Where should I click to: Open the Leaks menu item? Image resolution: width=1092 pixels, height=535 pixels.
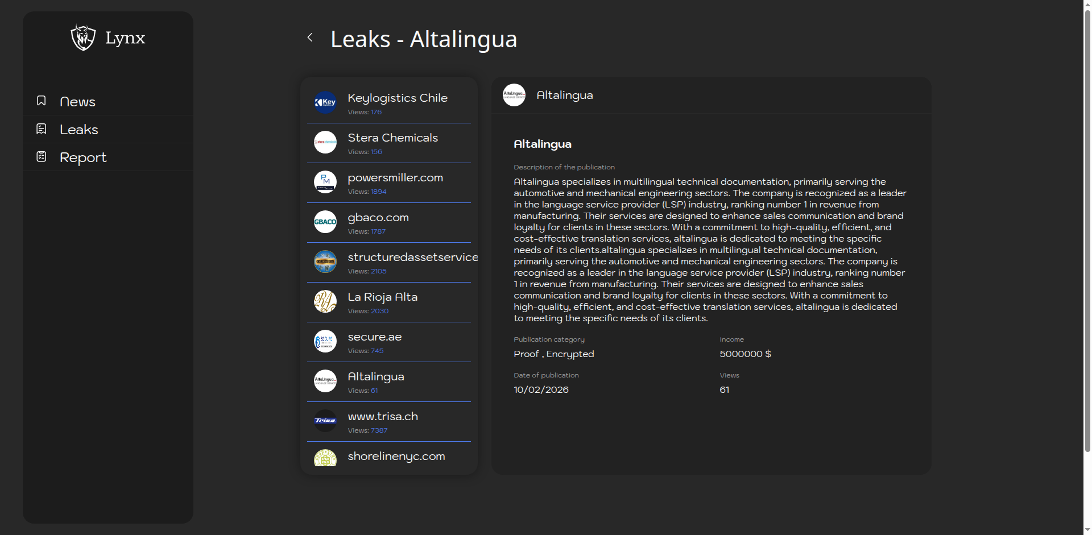point(78,130)
